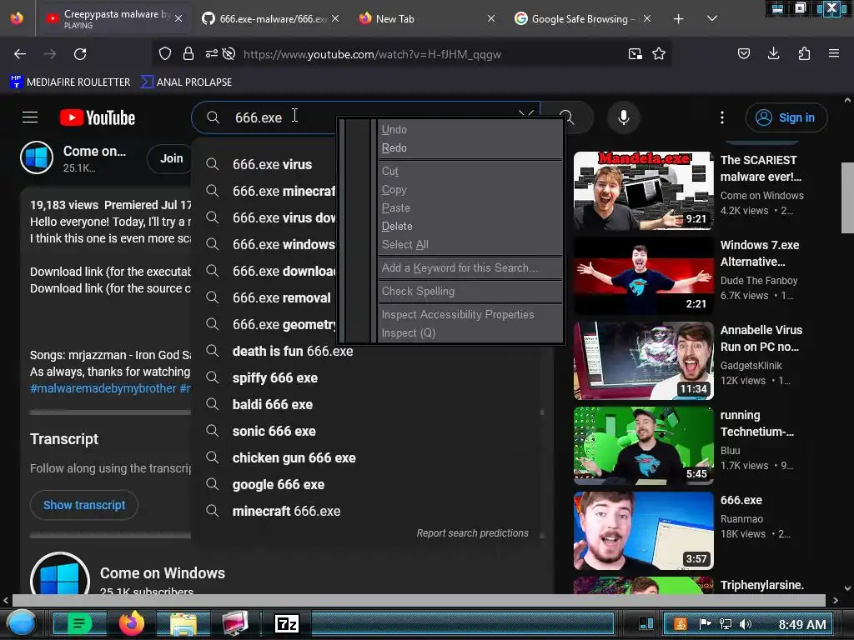The width and height of the screenshot is (854, 640).
Task: Click Show transcript button
Action: [84, 505]
